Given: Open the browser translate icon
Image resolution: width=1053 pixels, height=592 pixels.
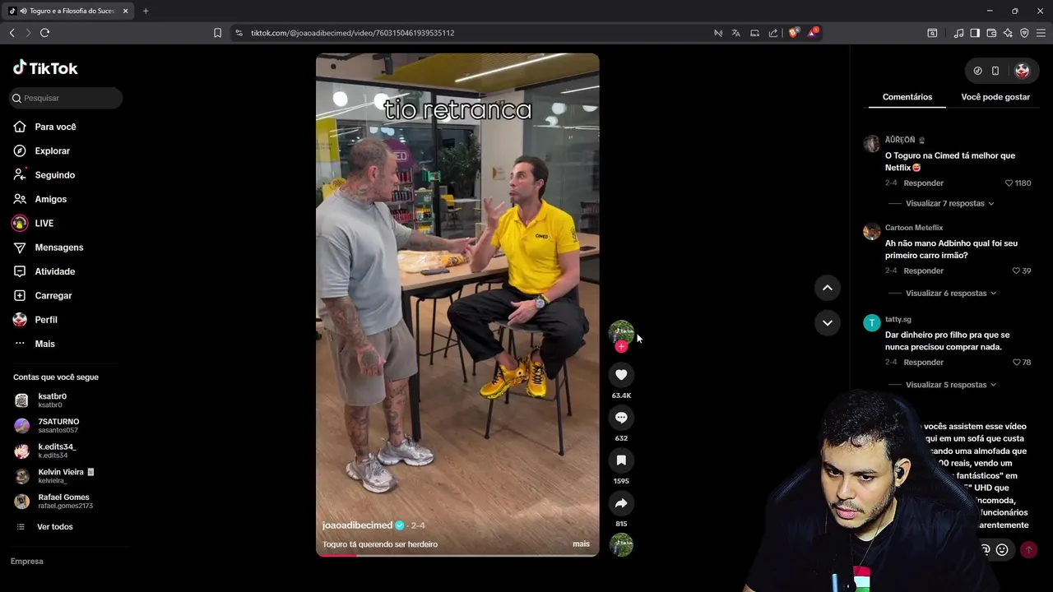Looking at the screenshot, I should [735, 33].
